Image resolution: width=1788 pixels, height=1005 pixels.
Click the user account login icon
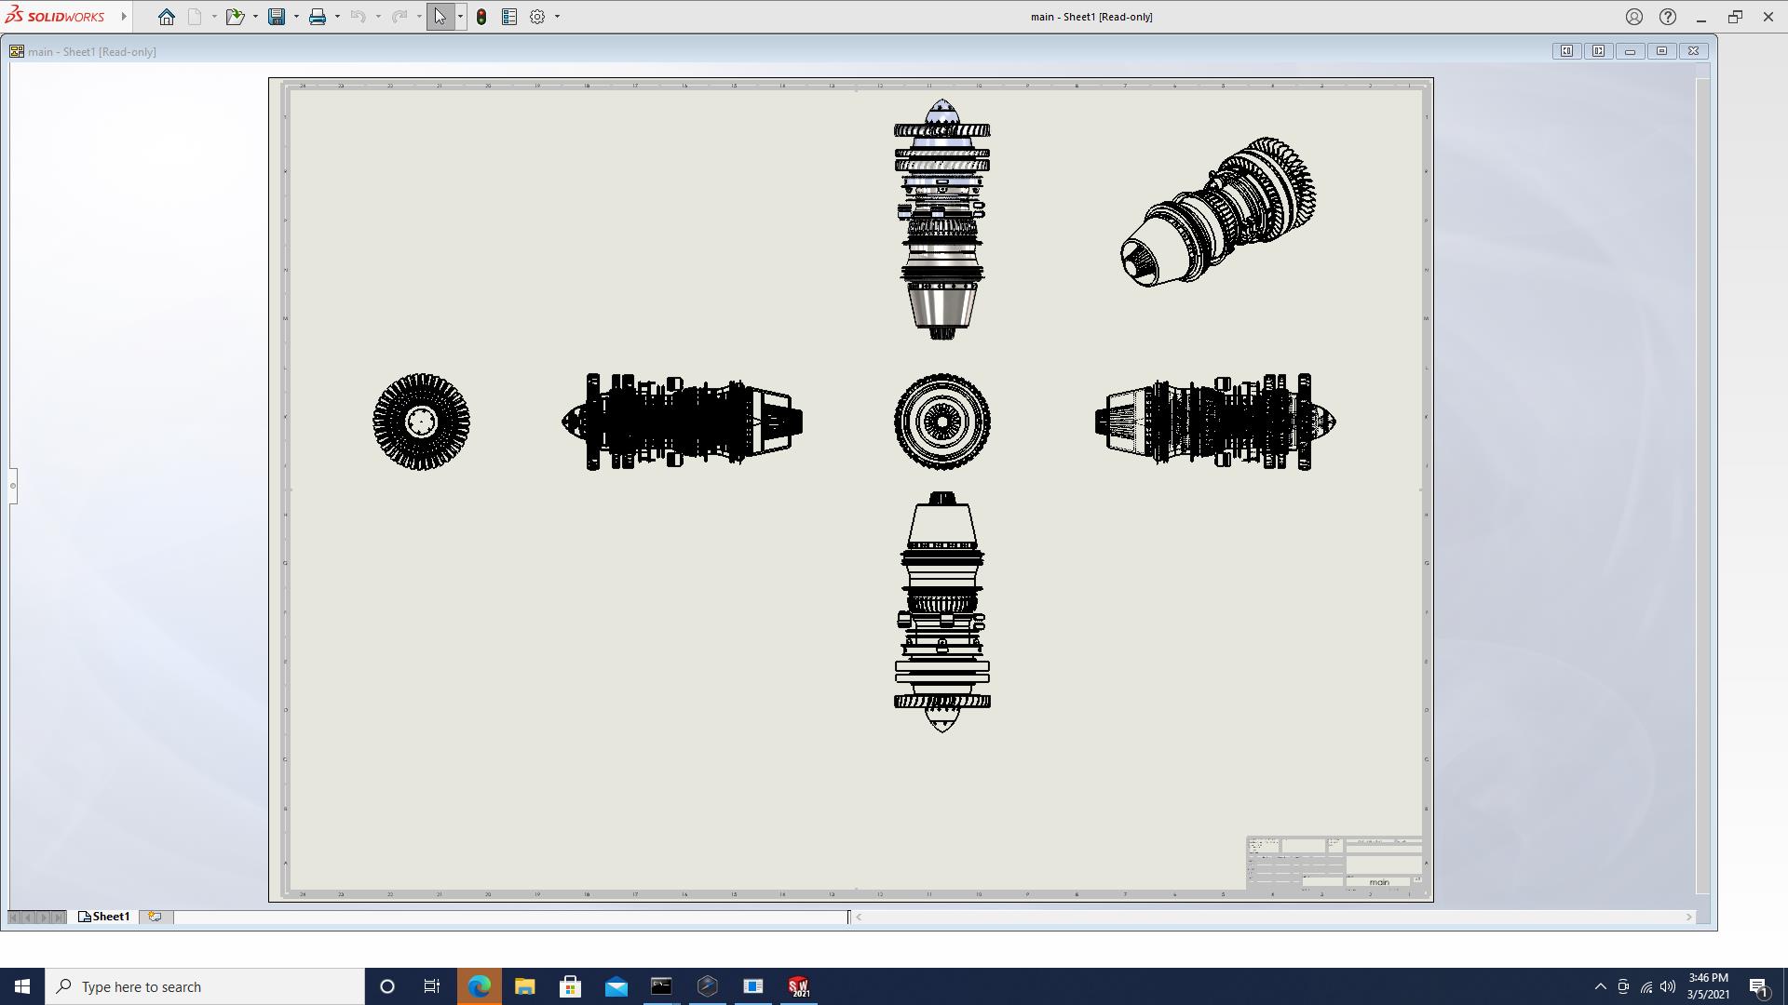1633,17
